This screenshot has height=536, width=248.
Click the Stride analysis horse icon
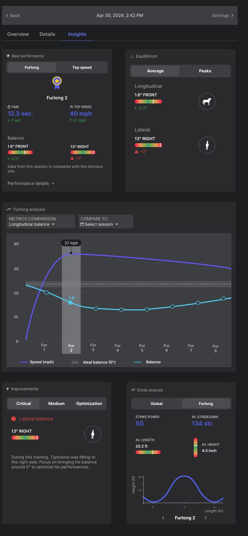[x=133, y=390]
